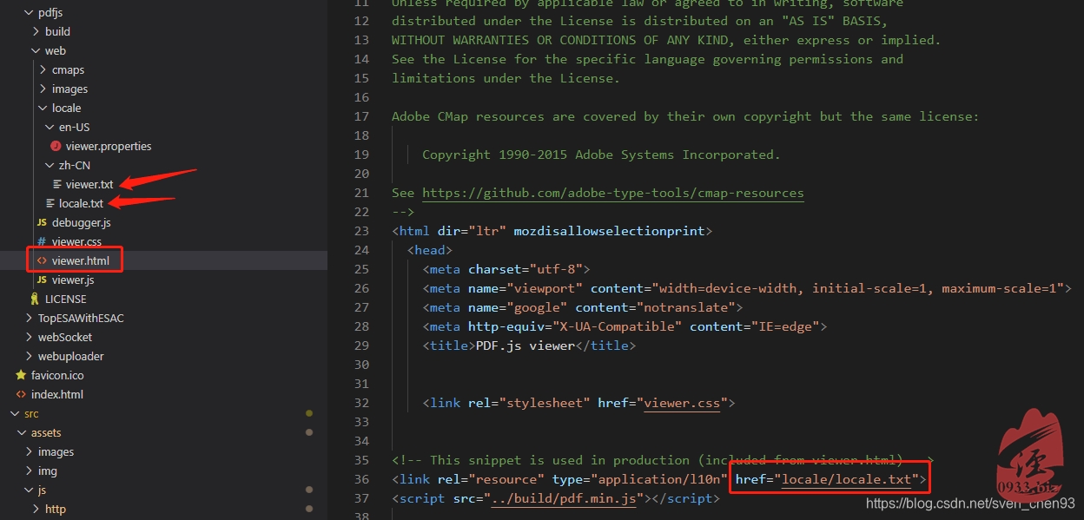This screenshot has height=520, width=1084.
Task: Open favicon.ico file
Action: pos(57,376)
